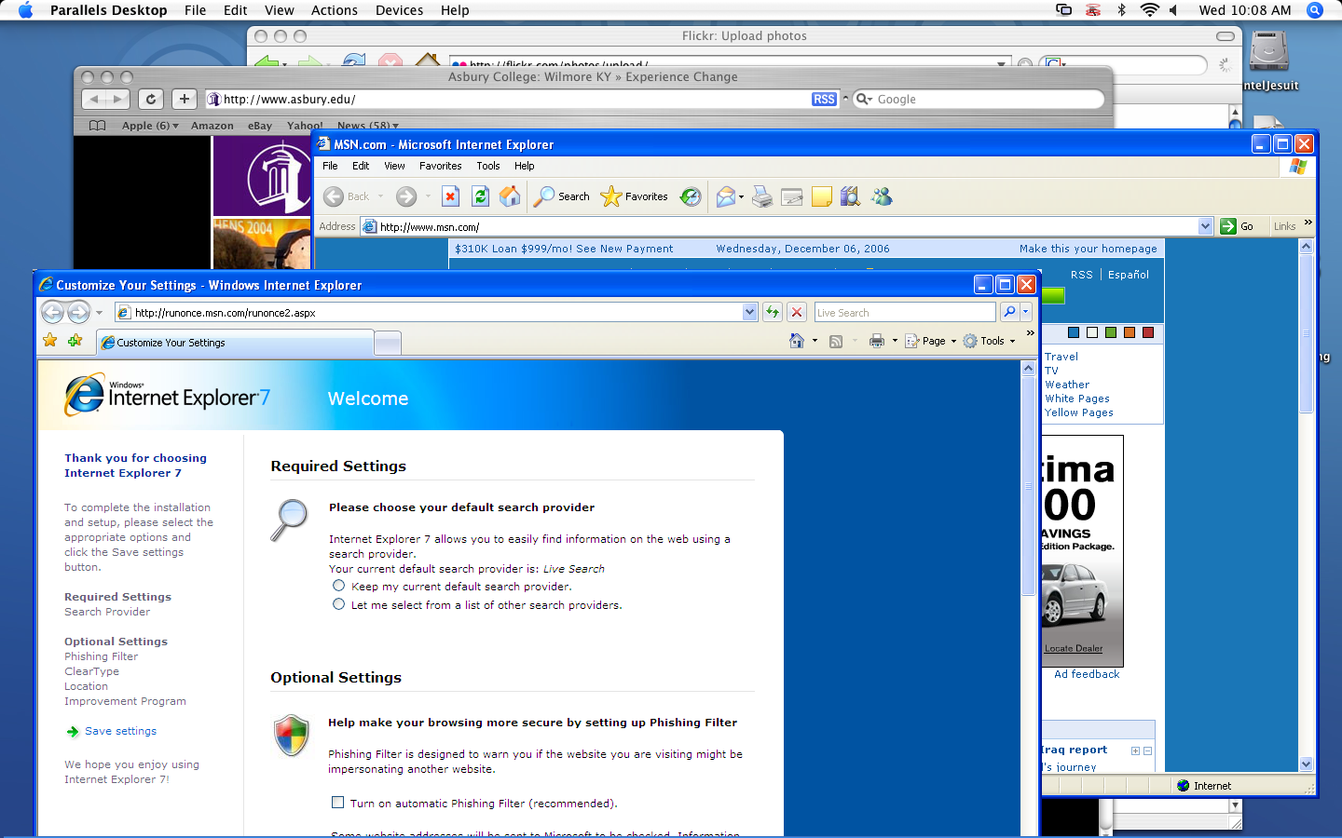Open the Tools menu in MSN.com window
The width and height of the screenshot is (1342, 838).
tap(488, 166)
